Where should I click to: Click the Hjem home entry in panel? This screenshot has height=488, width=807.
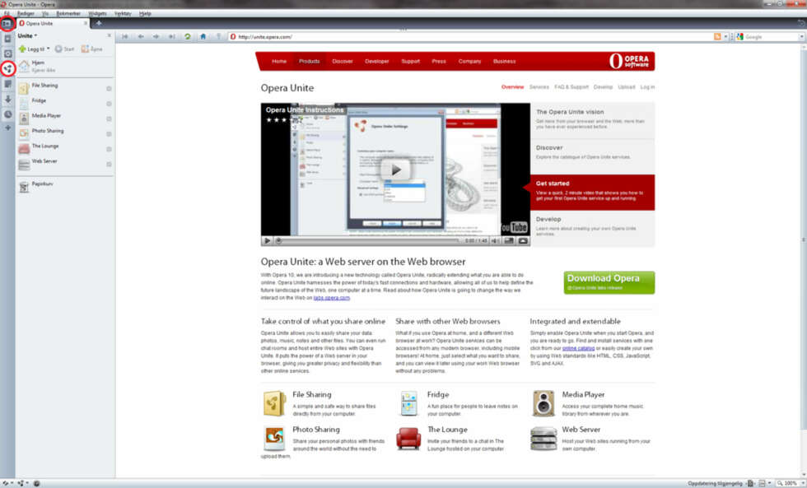(65, 66)
